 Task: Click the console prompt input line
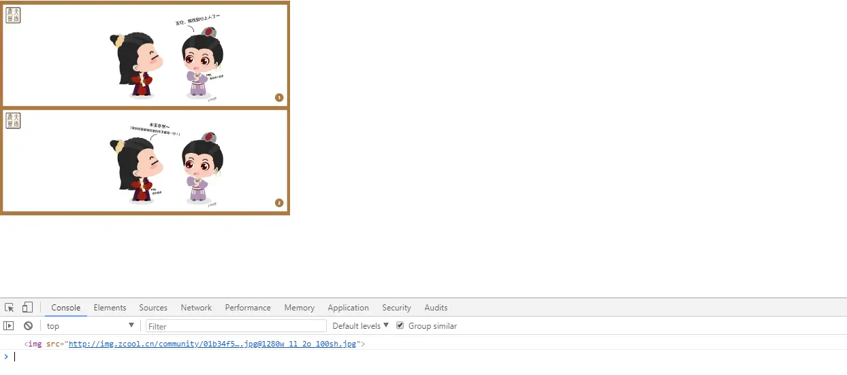429,357
